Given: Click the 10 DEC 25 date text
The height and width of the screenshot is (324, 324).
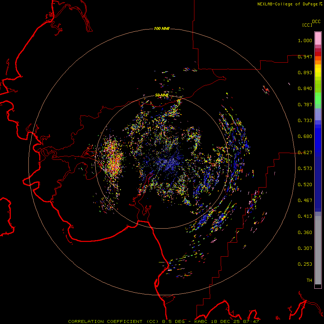Looking at the screenshot, I should pos(226,321).
